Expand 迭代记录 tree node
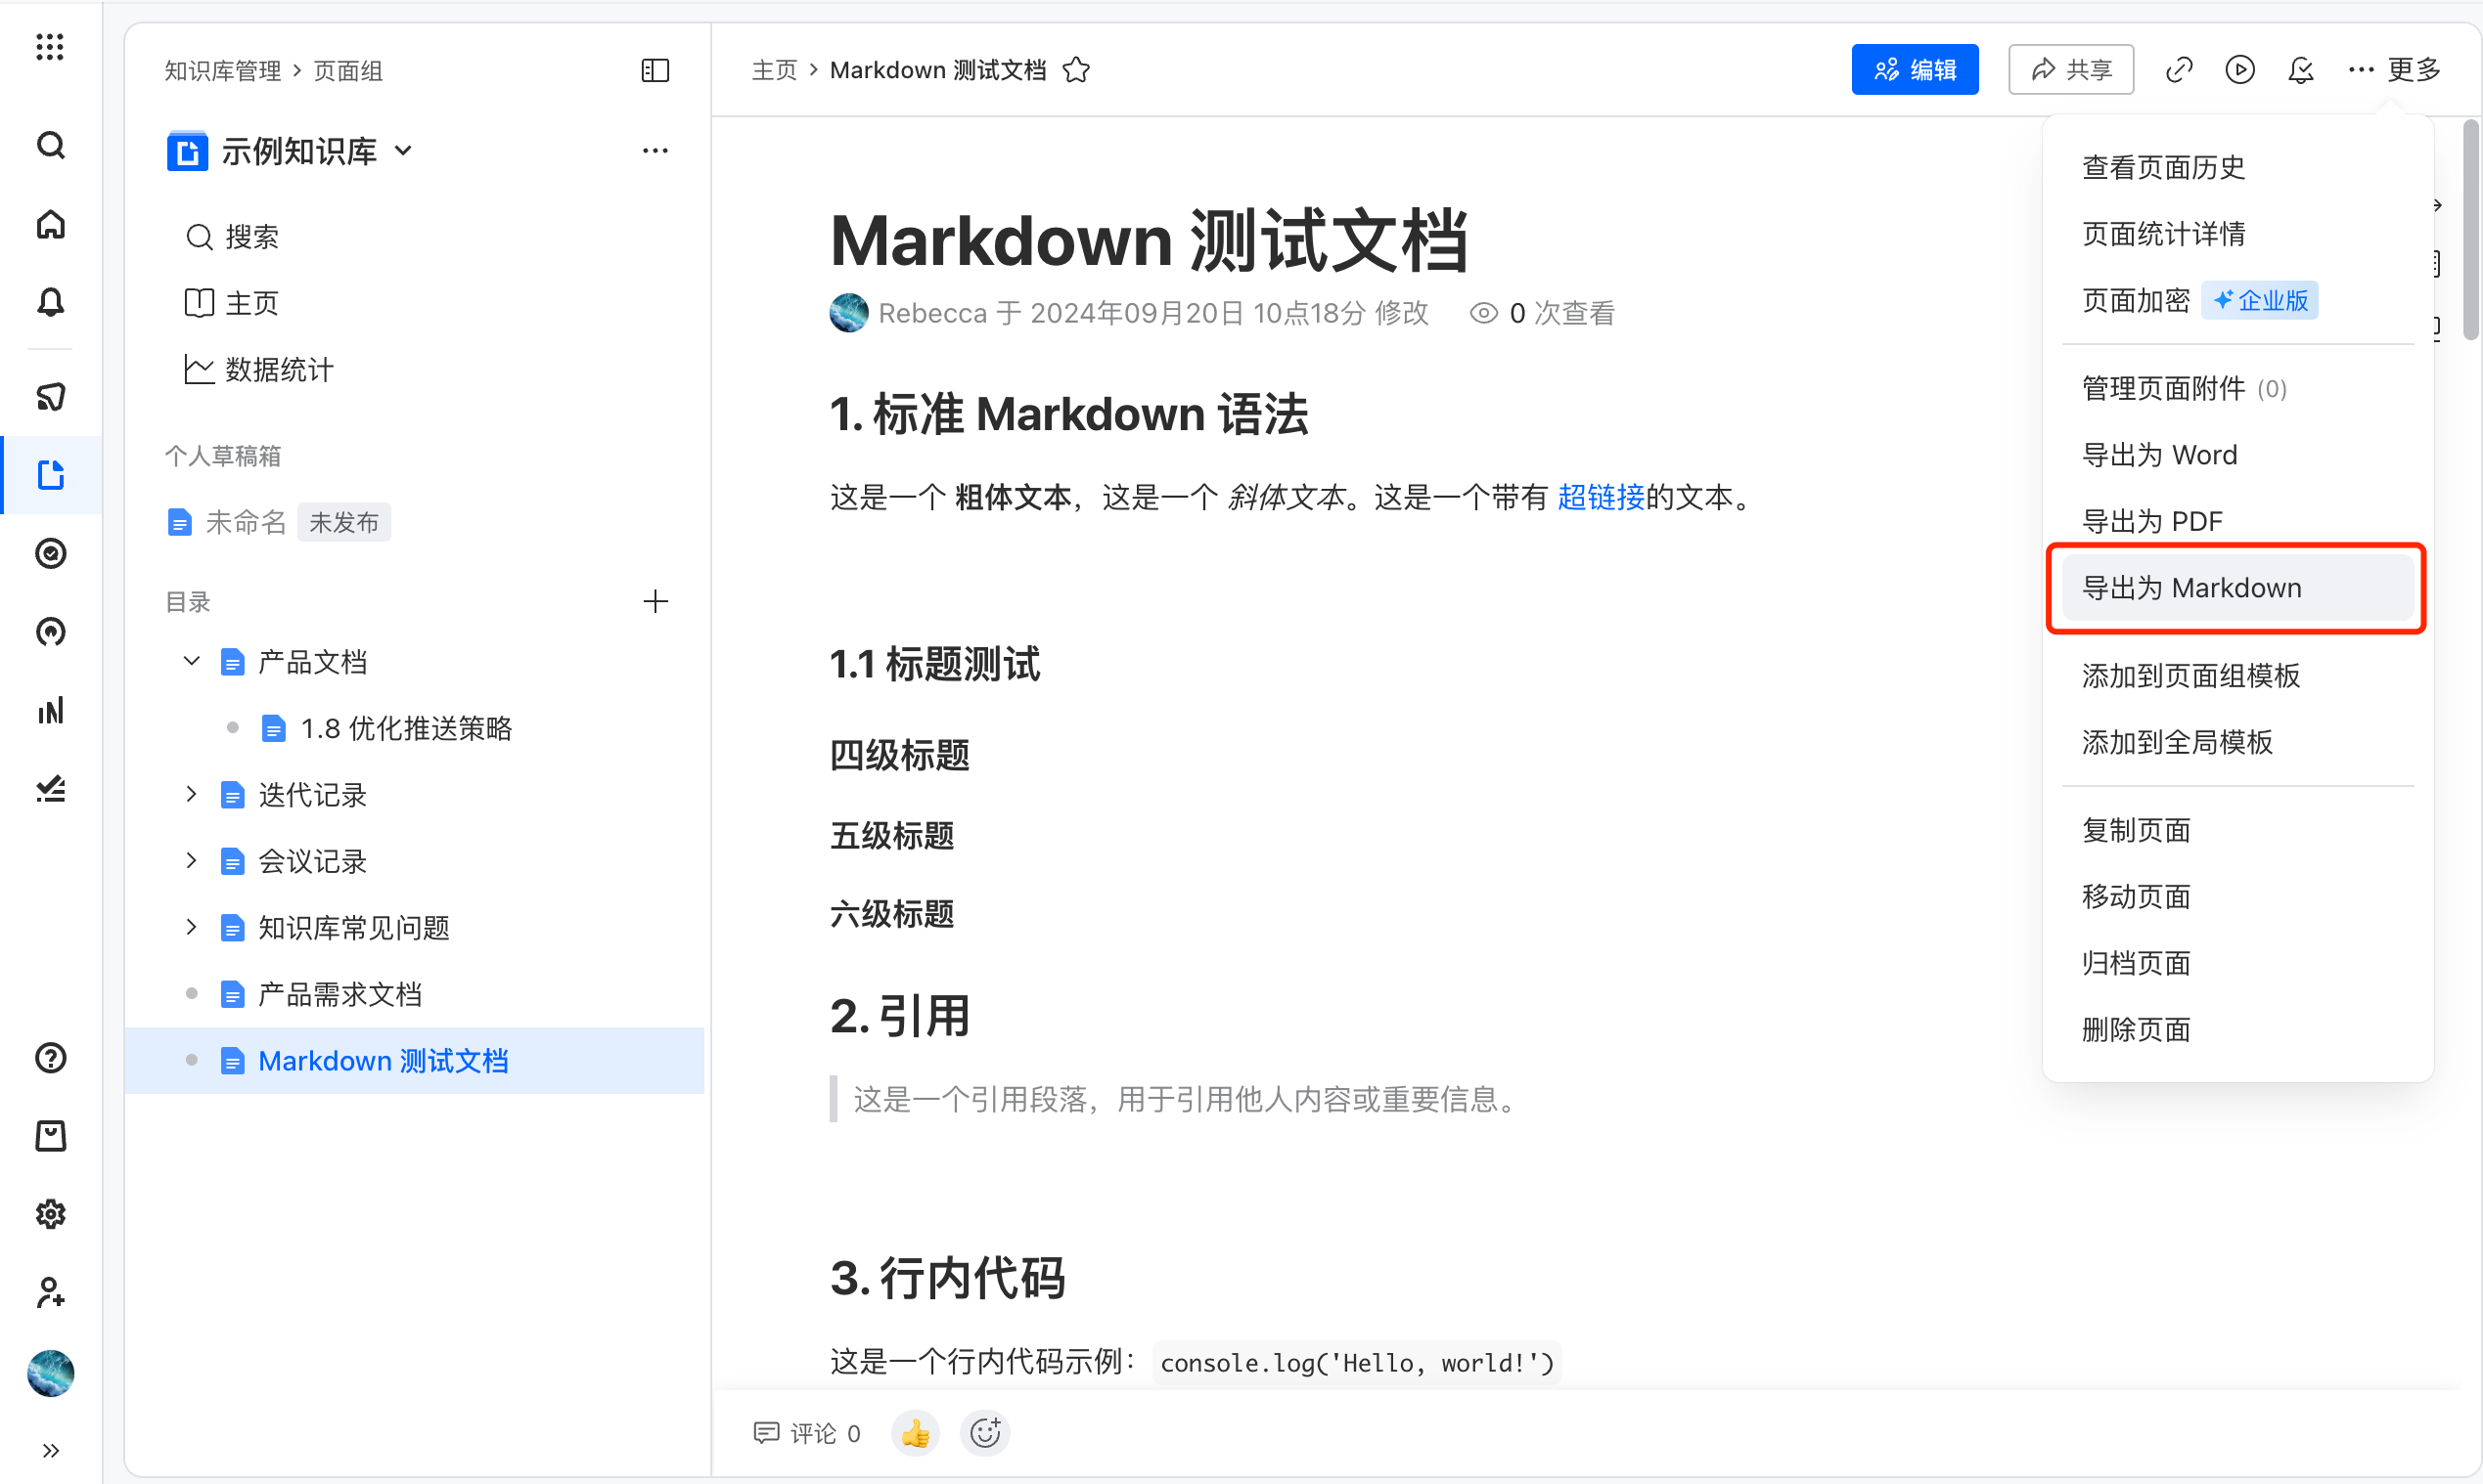This screenshot has height=1484, width=2483. point(191,794)
